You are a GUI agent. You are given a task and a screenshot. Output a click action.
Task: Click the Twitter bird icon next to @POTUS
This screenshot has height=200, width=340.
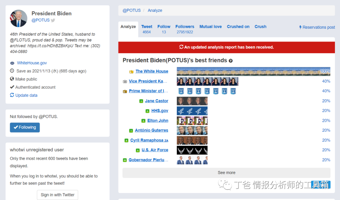point(53,20)
